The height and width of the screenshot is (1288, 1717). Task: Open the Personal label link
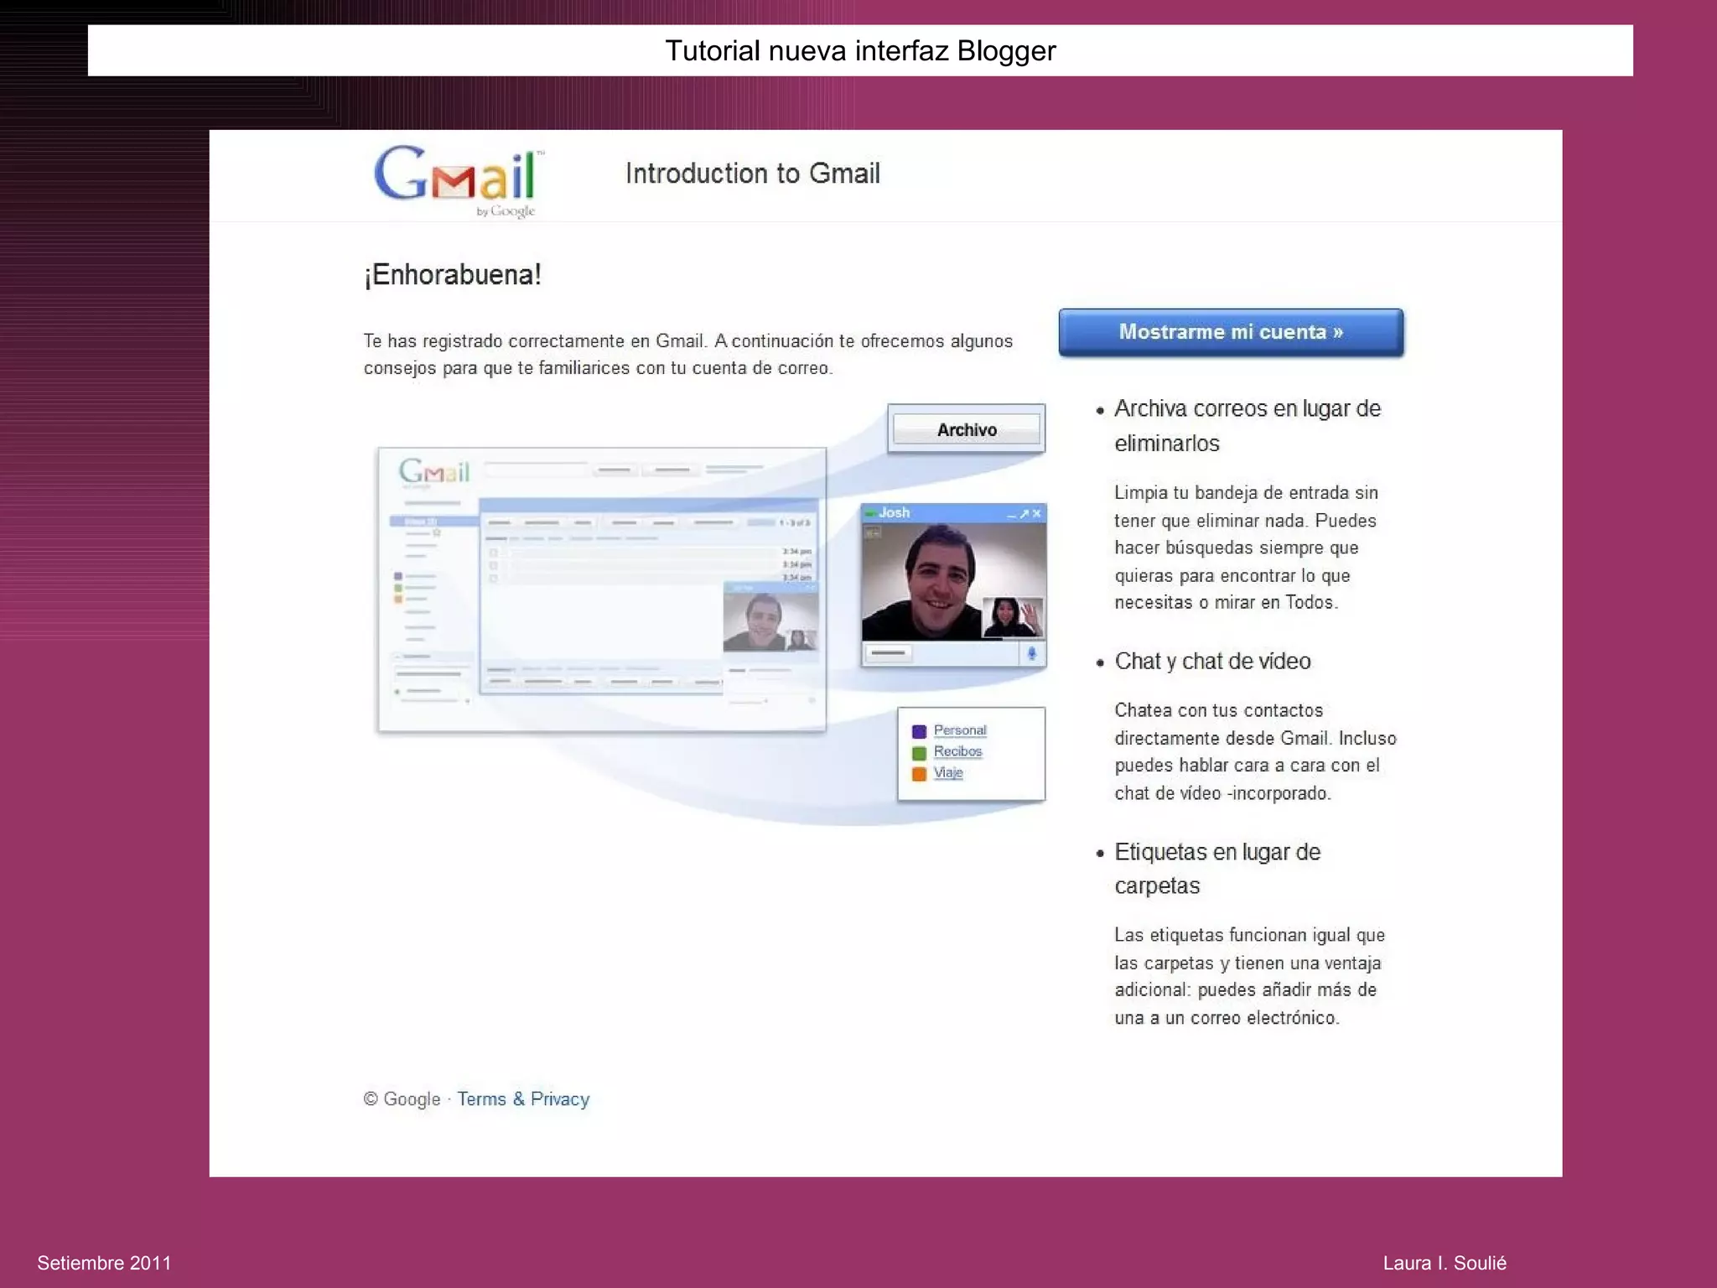(x=960, y=730)
